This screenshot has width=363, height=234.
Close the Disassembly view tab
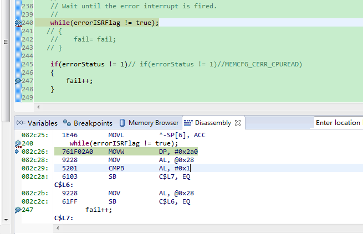click(237, 123)
